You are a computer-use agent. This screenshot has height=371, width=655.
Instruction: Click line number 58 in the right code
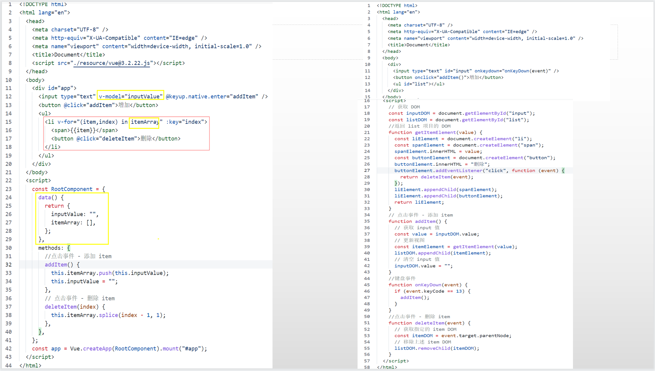pyautogui.click(x=367, y=367)
